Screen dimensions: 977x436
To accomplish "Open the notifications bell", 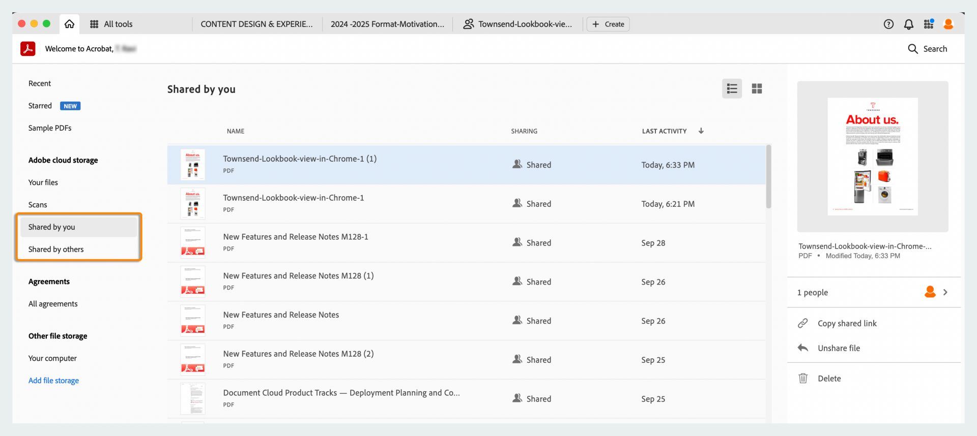I will 908,24.
